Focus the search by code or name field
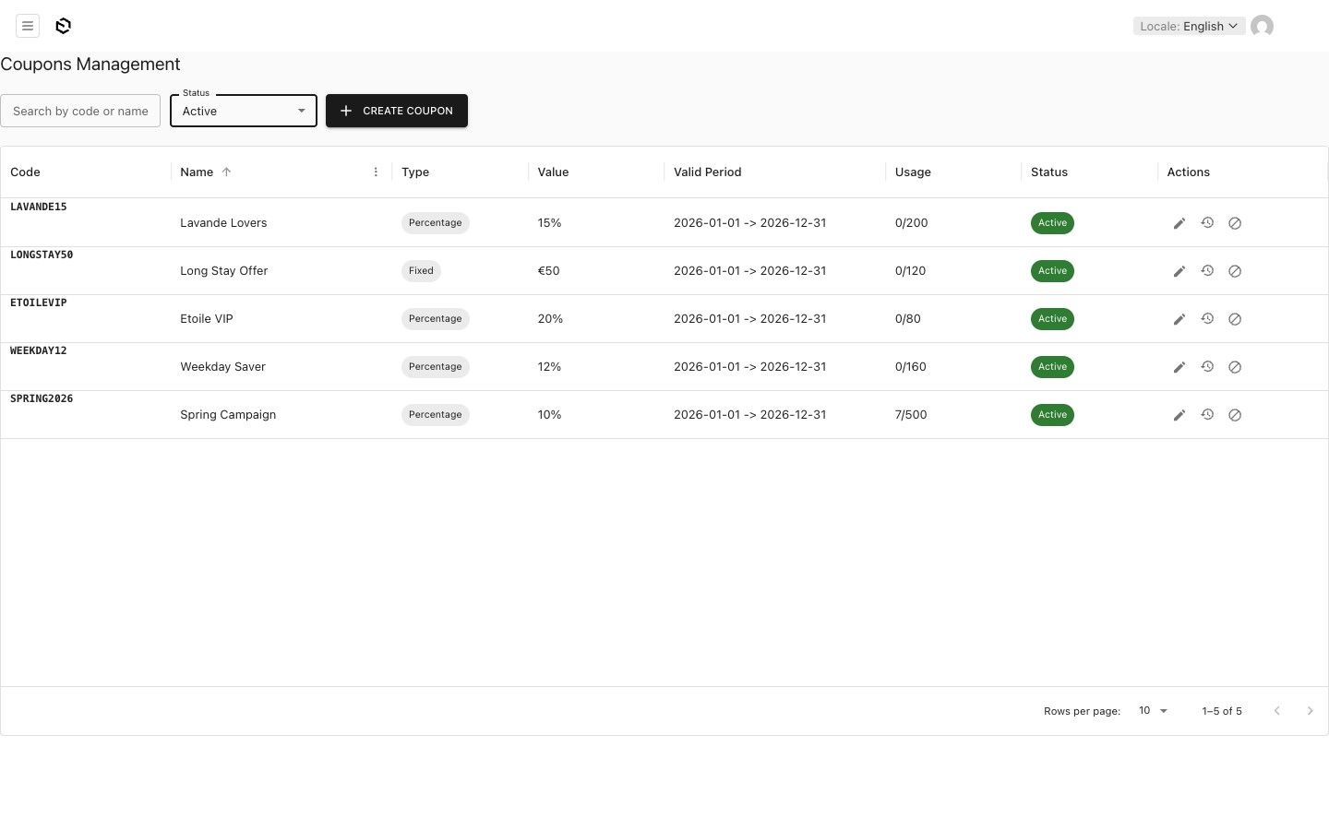Screen dimensions: 1329x830 coord(80,111)
